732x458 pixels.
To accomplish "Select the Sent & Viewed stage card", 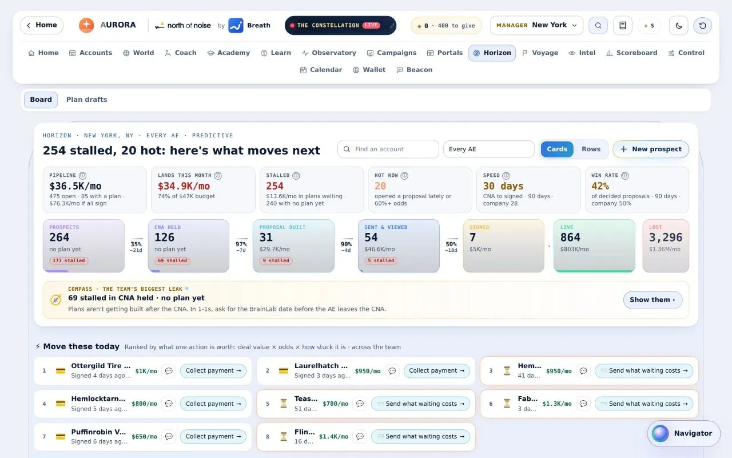I will point(399,246).
